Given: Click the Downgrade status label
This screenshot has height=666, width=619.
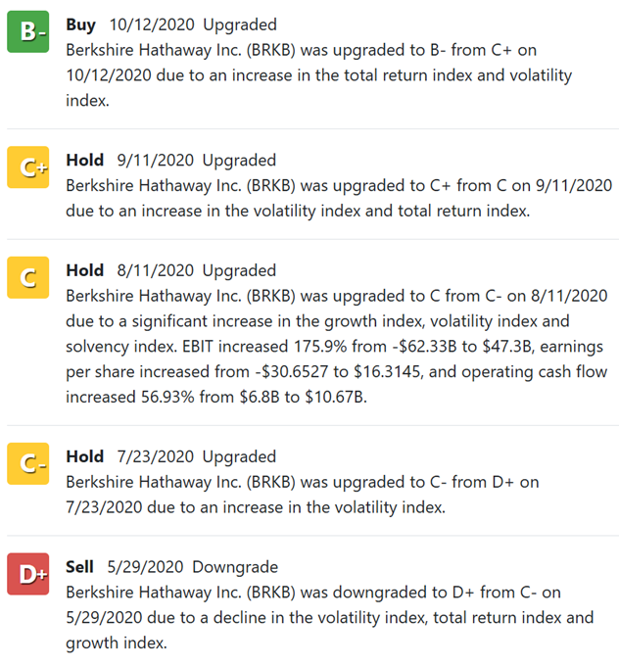Looking at the screenshot, I should pyautogui.click(x=235, y=567).
